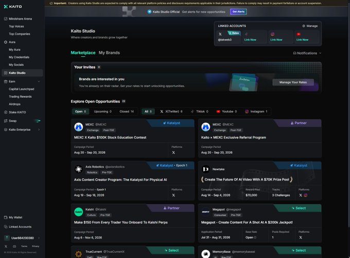The width and height of the screenshot is (350, 258).
Task: Link Instagram account via Link Now
Action: coord(276,40)
